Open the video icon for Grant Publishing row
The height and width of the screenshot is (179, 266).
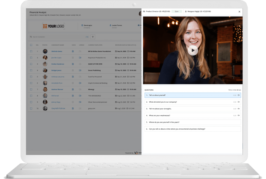coord(80,71)
